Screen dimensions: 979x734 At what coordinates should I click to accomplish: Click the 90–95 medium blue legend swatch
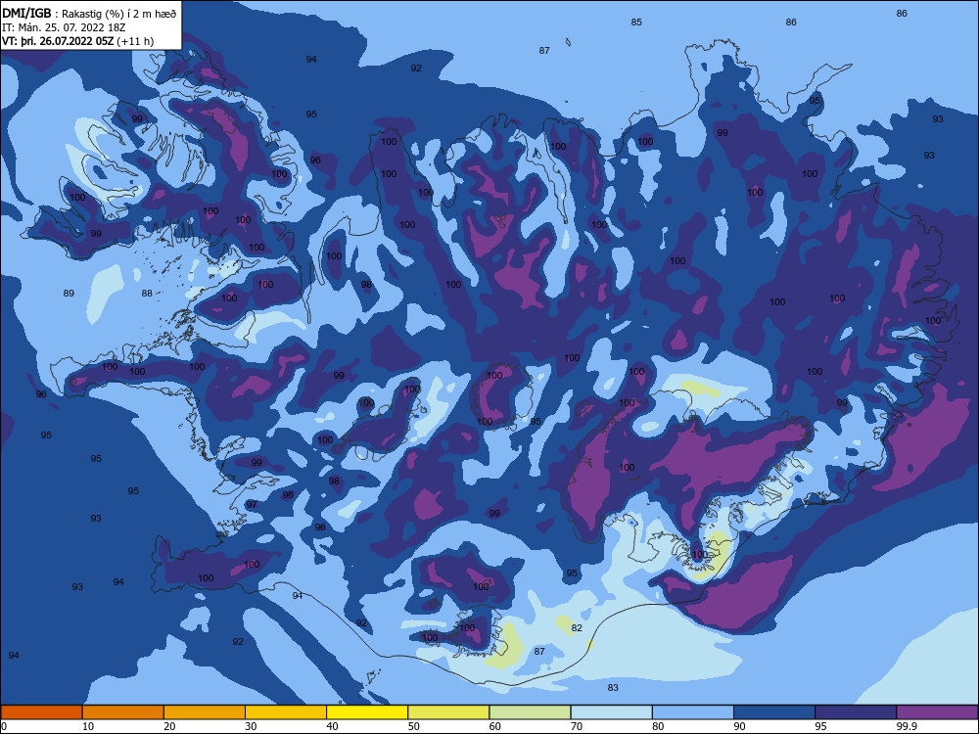(x=774, y=712)
